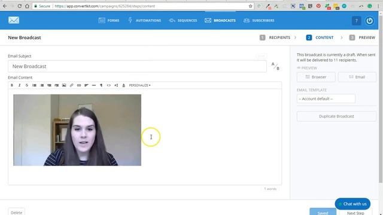The image size is (383, 215).
Task: Open the Email Template dropdown
Action: (326, 99)
